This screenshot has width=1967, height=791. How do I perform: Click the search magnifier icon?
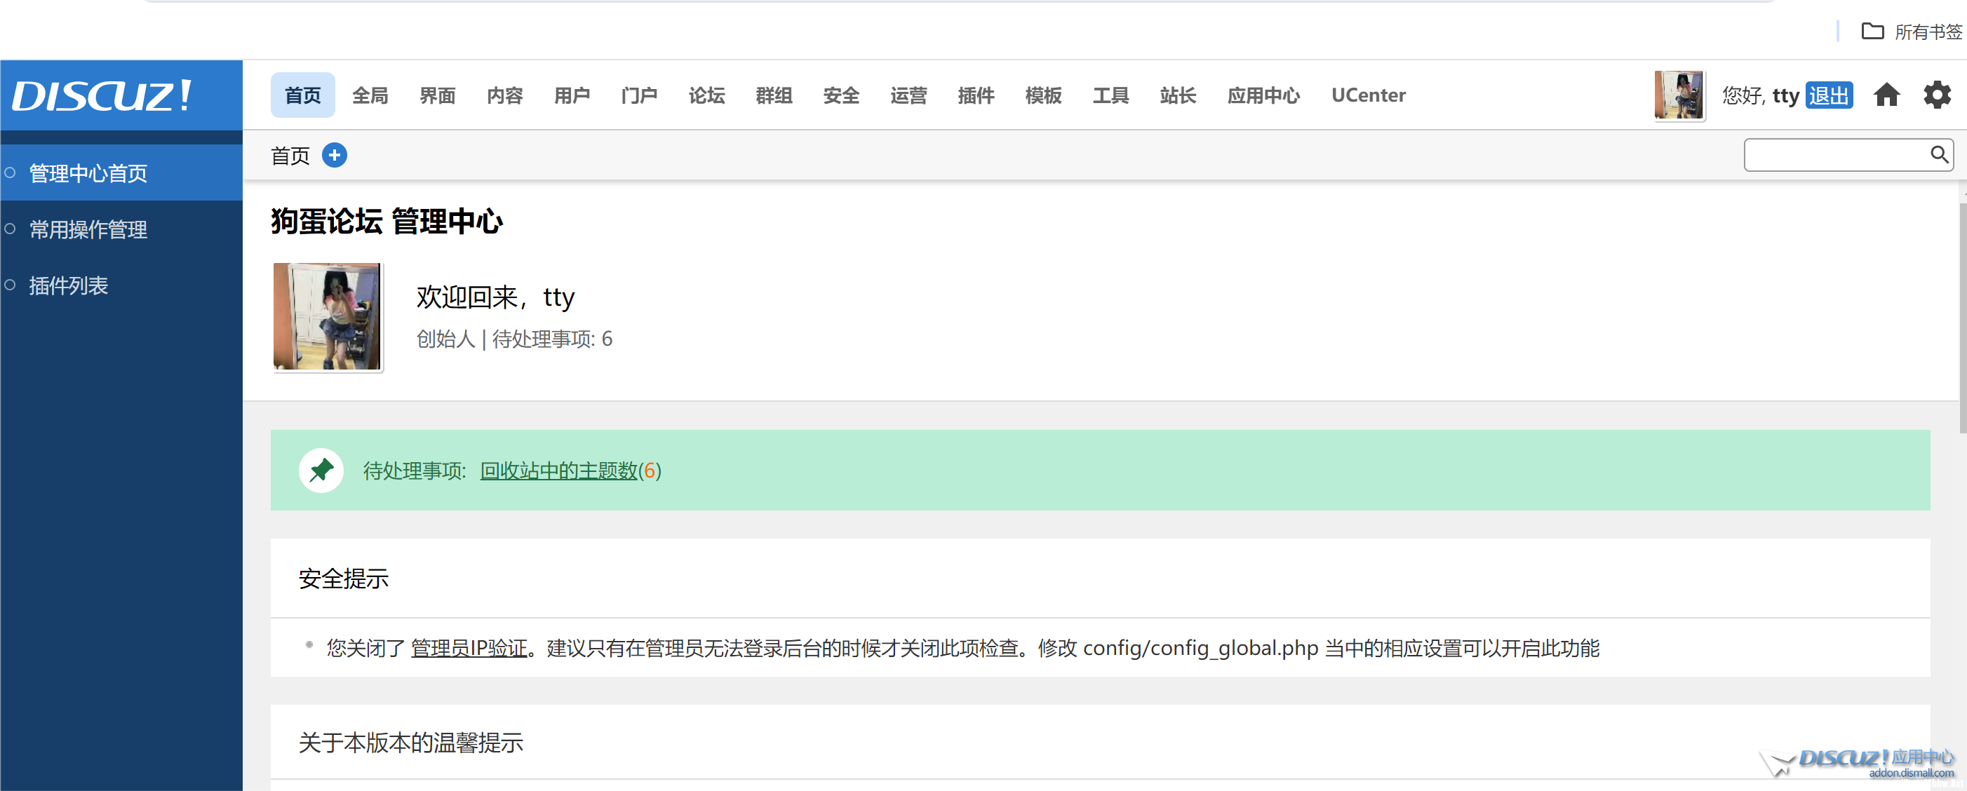1938,155
